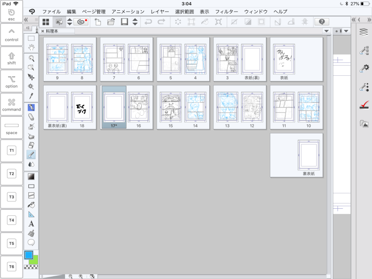Toggle the shift modifier key
This screenshot has width=372, height=279.
[x=11, y=58]
